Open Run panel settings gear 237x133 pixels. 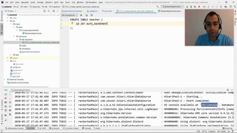pos(228,90)
